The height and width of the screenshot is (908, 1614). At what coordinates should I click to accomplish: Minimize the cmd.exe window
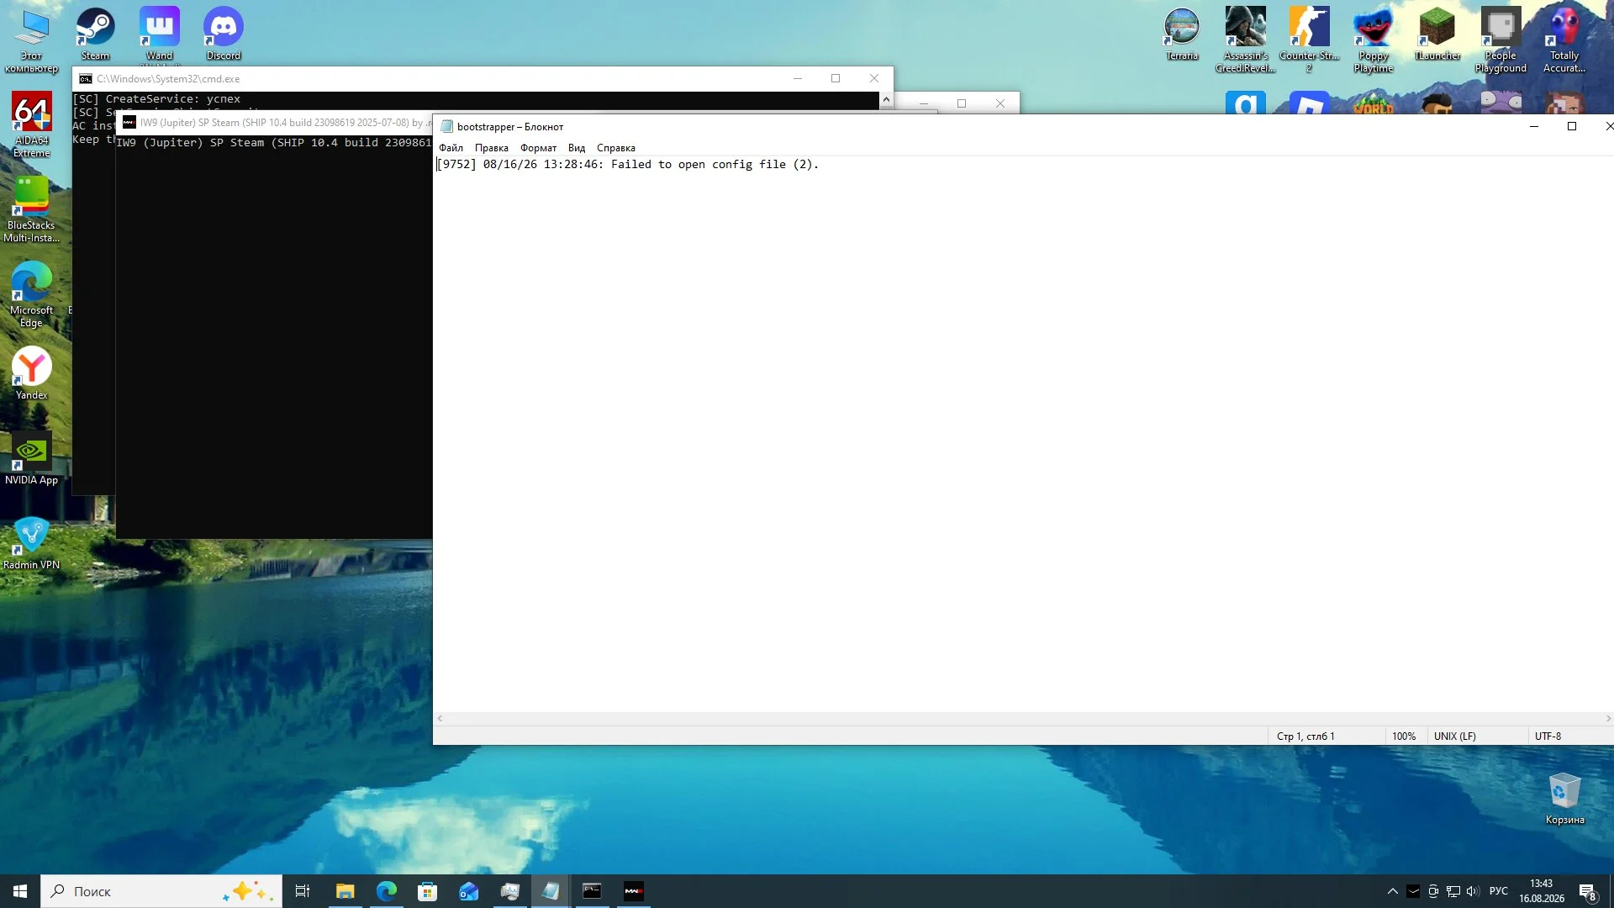pos(798,78)
